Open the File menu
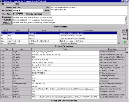Screen dimensions: 129x102 (2, 4)
